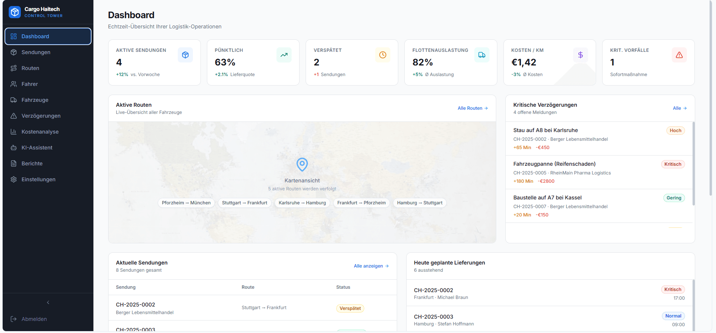Open Verzögerungen from the sidebar
This screenshot has height=333, width=716.
coord(48,116)
